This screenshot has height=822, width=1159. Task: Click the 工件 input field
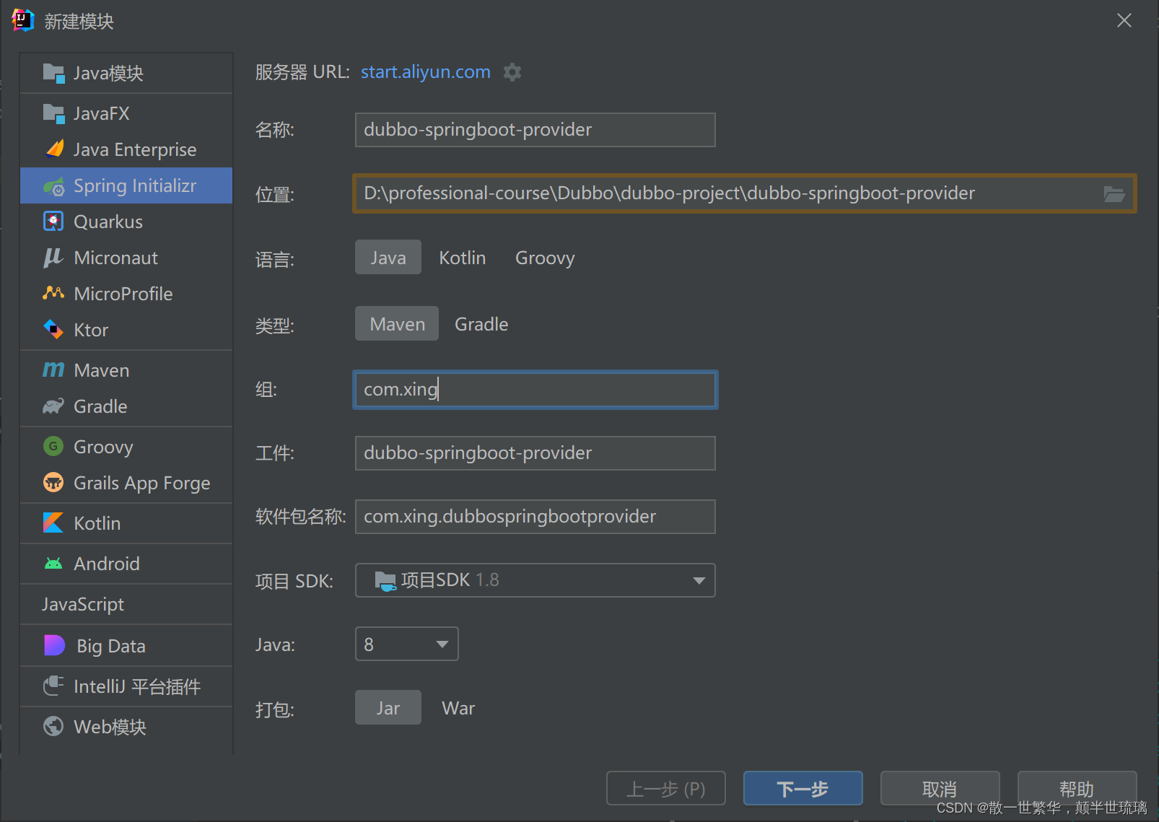pos(535,453)
